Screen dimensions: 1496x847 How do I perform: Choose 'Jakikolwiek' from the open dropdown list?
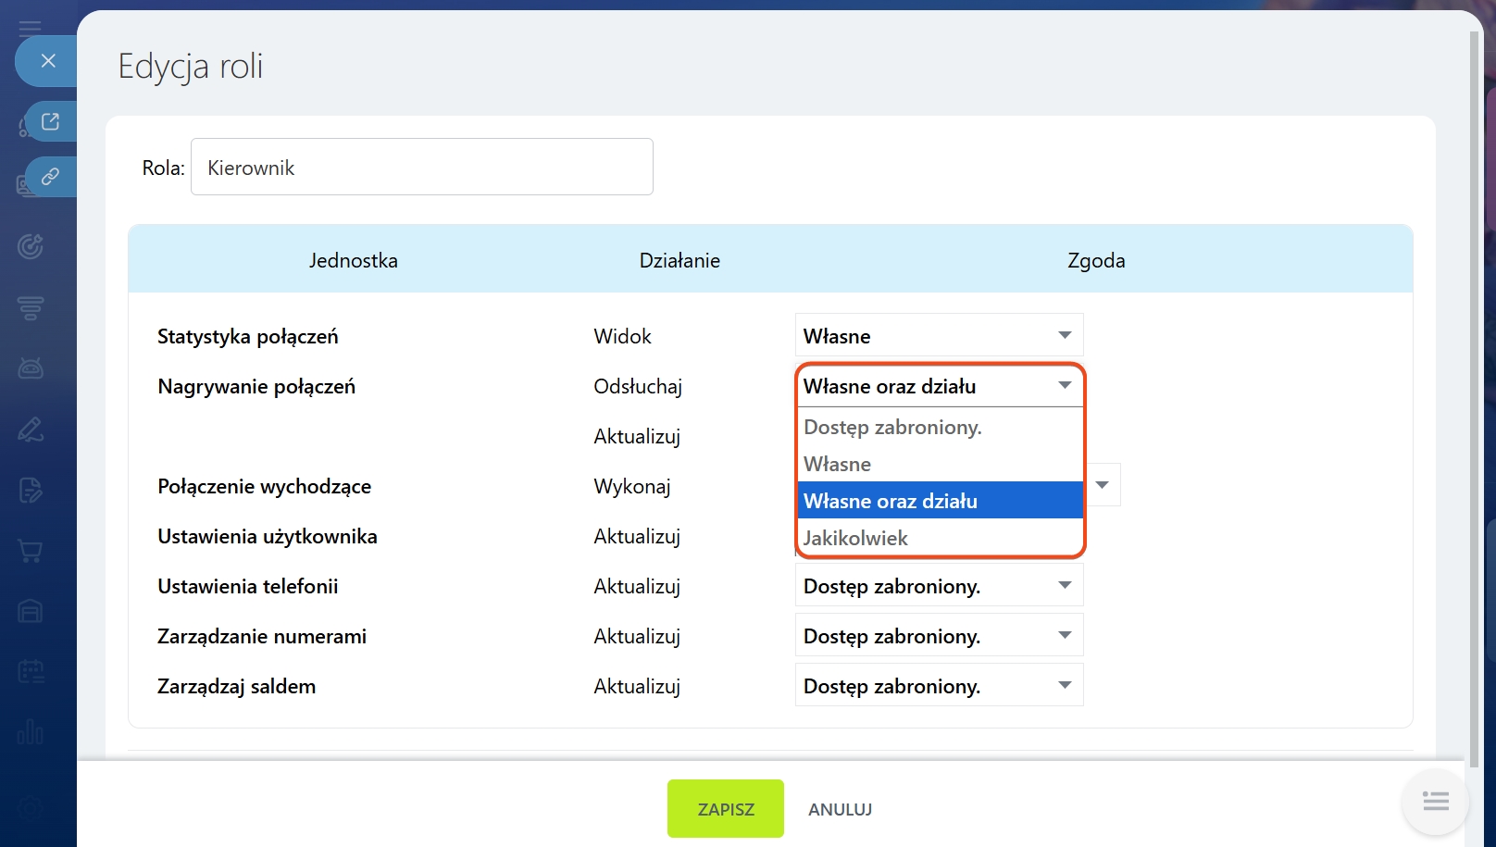coord(855,538)
